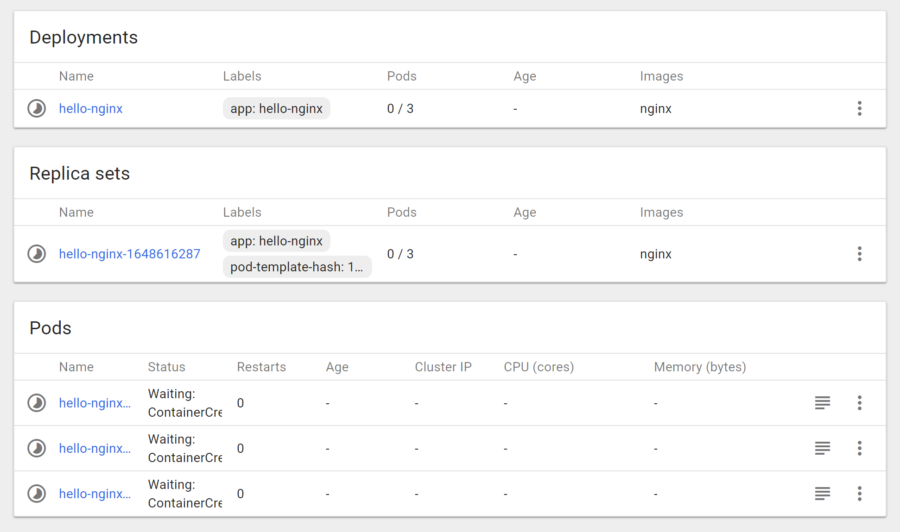Click Labels column header in Deployments table

point(242,76)
